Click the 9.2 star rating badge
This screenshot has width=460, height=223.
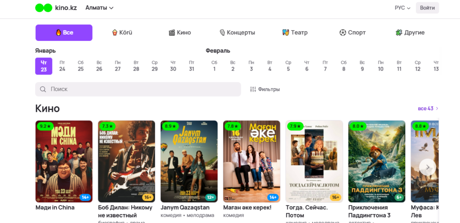pos(45,126)
